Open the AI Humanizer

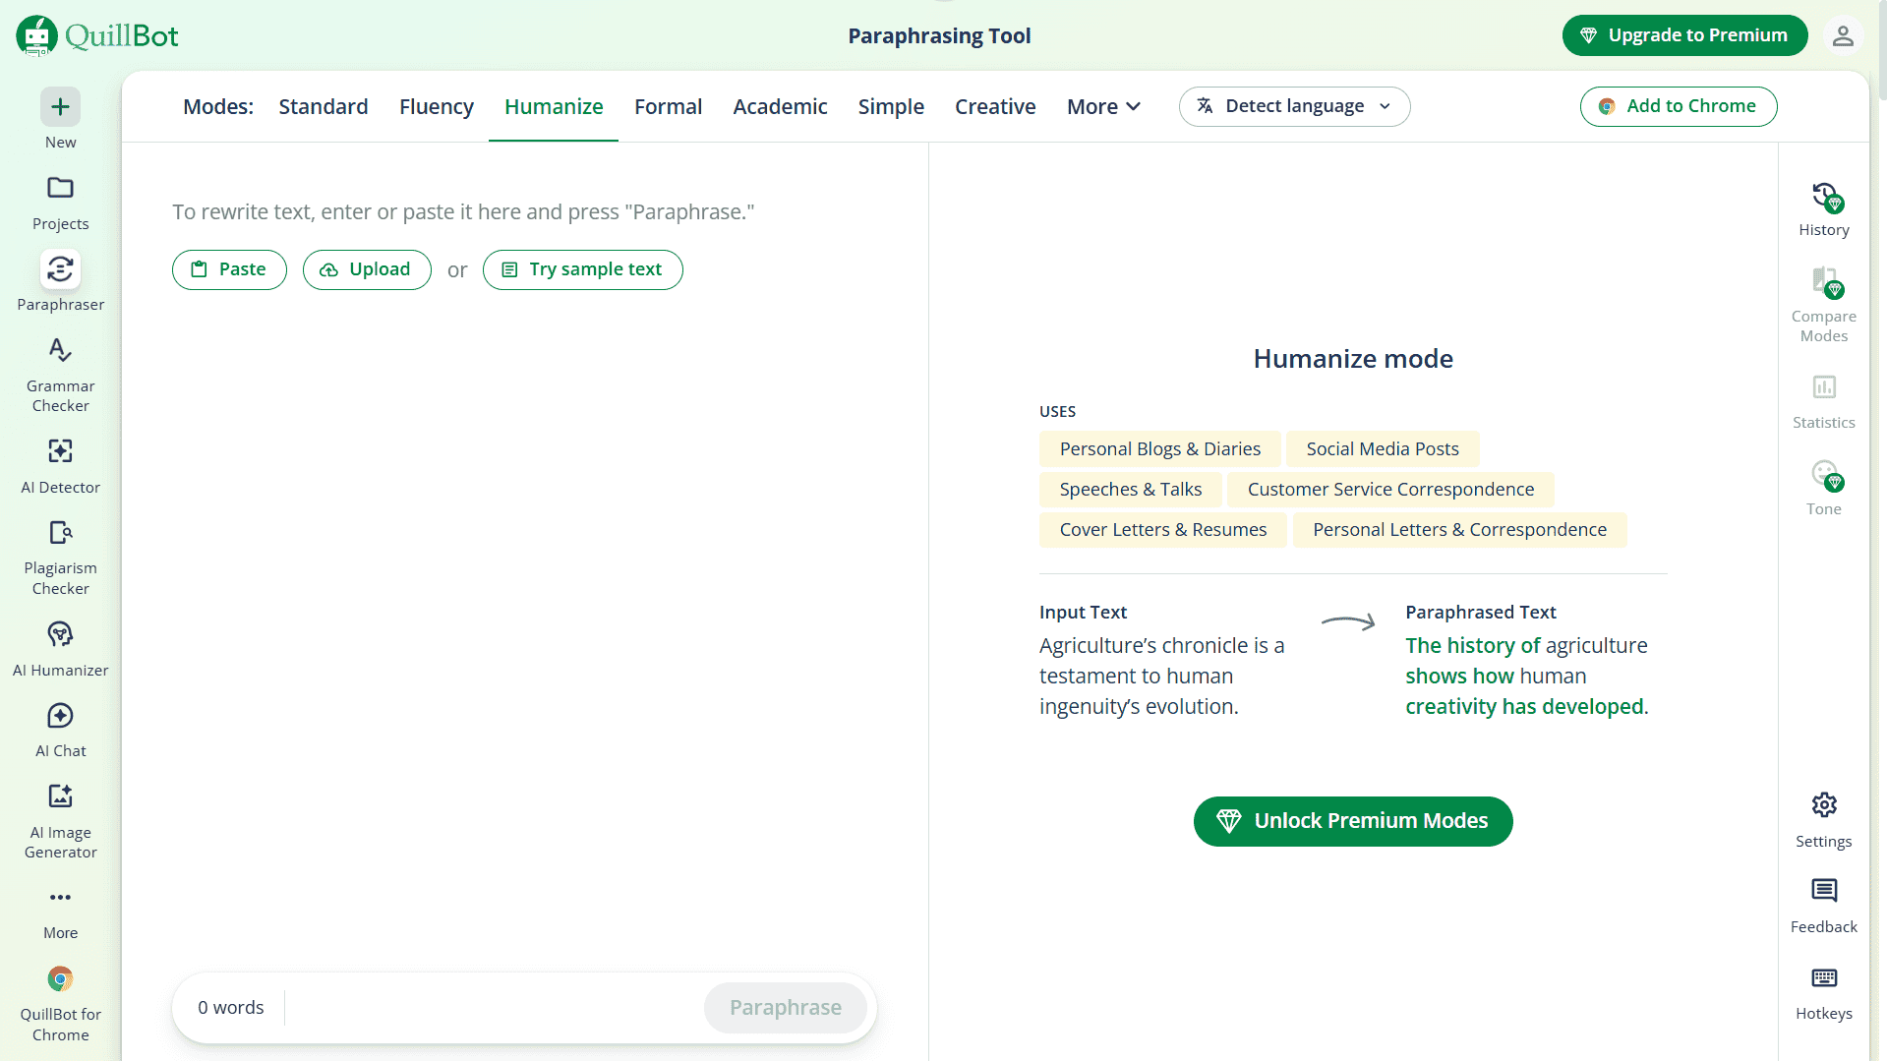click(x=60, y=649)
